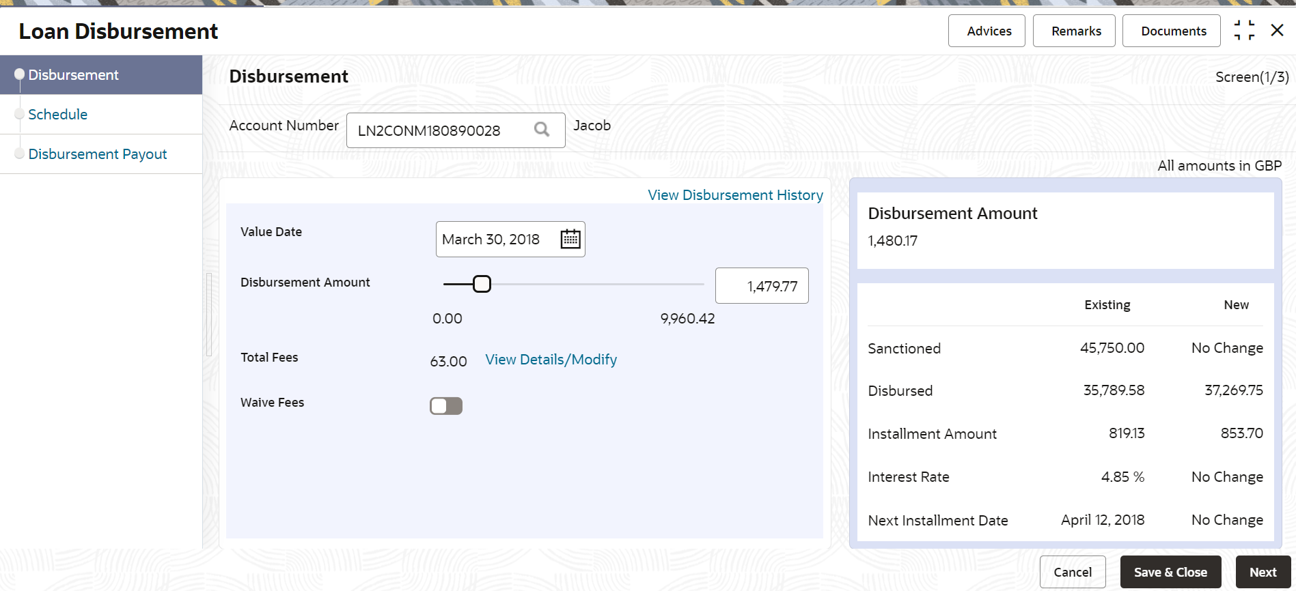Image resolution: width=1296 pixels, height=591 pixels.
Task: Click the Sanctioned existing value 45,750.00
Action: [1112, 348]
